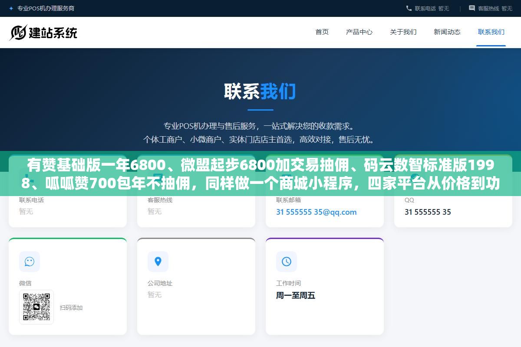521x347 pixels.
Task: Go to 关于我们 page
Action: click(403, 32)
